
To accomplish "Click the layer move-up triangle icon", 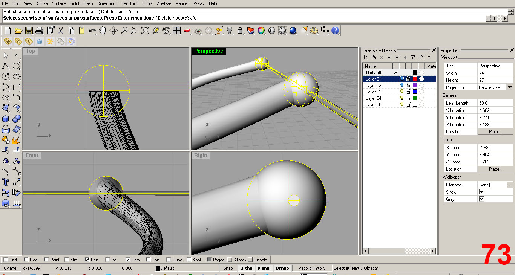I will pyautogui.click(x=389, y=57).
